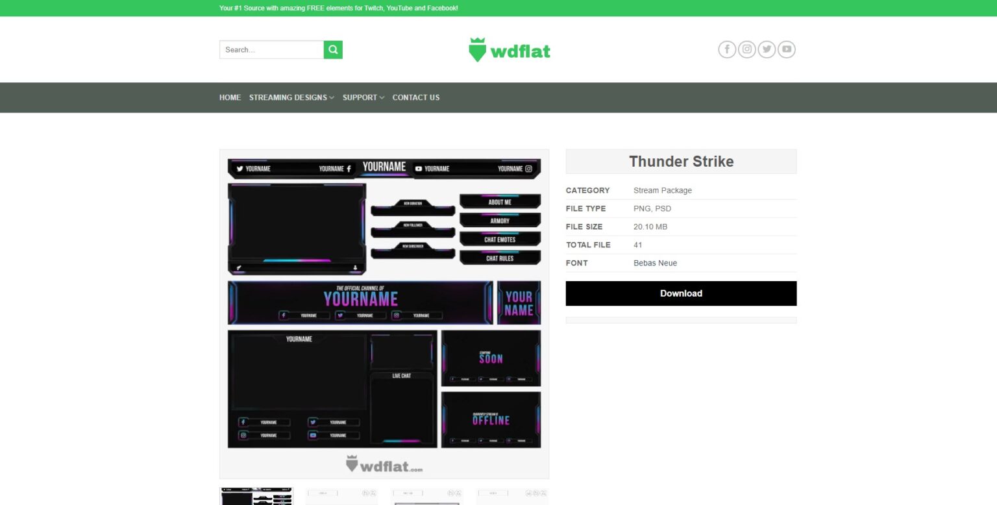Select the fourth preview thumbnail
The width and height of the screenshot is (997, 505).
click(512, 497)
